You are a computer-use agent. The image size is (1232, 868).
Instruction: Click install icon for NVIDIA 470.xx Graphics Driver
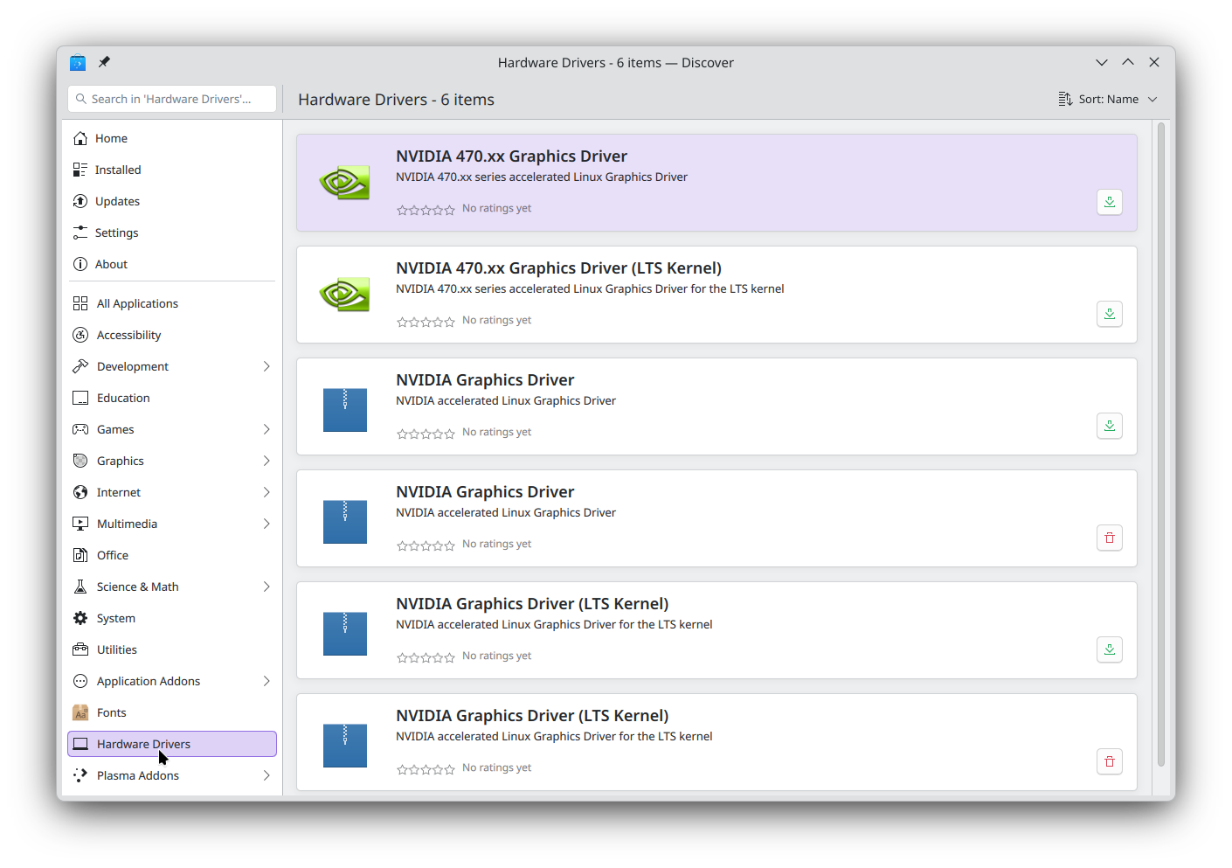(1109, 202)
